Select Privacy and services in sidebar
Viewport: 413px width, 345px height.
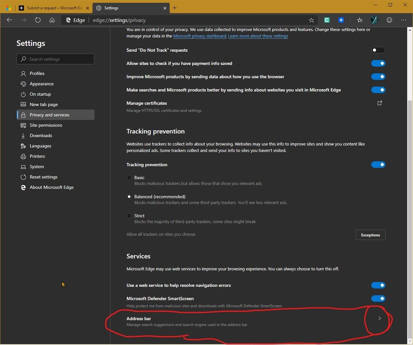pyautogui.click(x=55, y=115)
